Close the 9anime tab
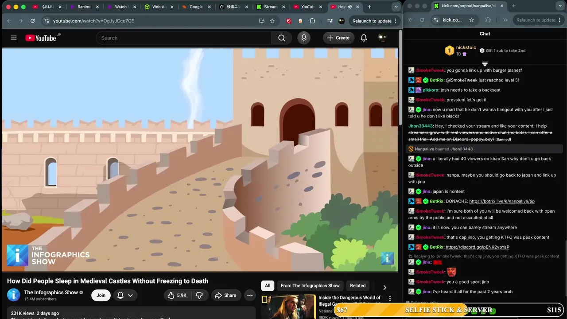567x319 pixels. click(97, 7)
